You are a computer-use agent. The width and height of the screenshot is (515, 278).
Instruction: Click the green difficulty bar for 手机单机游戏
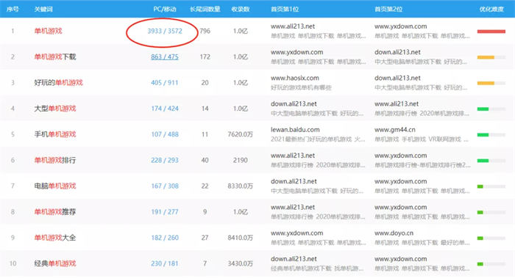pyautogui.click(x=483, y=135)
